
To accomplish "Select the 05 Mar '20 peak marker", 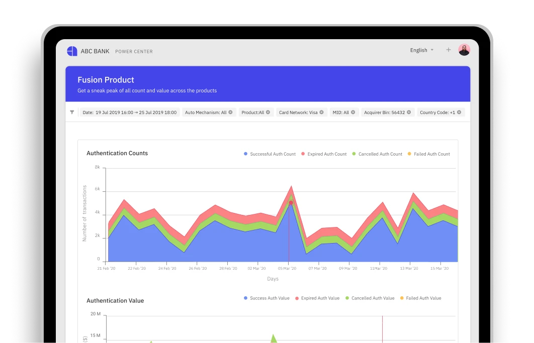I will pyautogui.click(x=291, y=203).
